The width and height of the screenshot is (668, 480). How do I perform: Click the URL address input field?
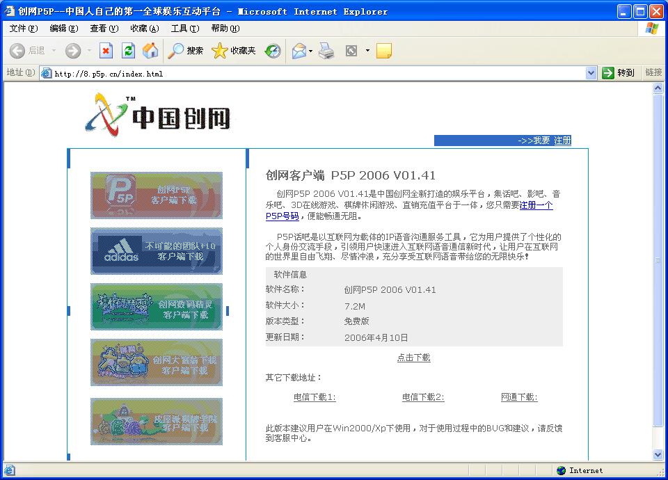[x=319, y=73]
